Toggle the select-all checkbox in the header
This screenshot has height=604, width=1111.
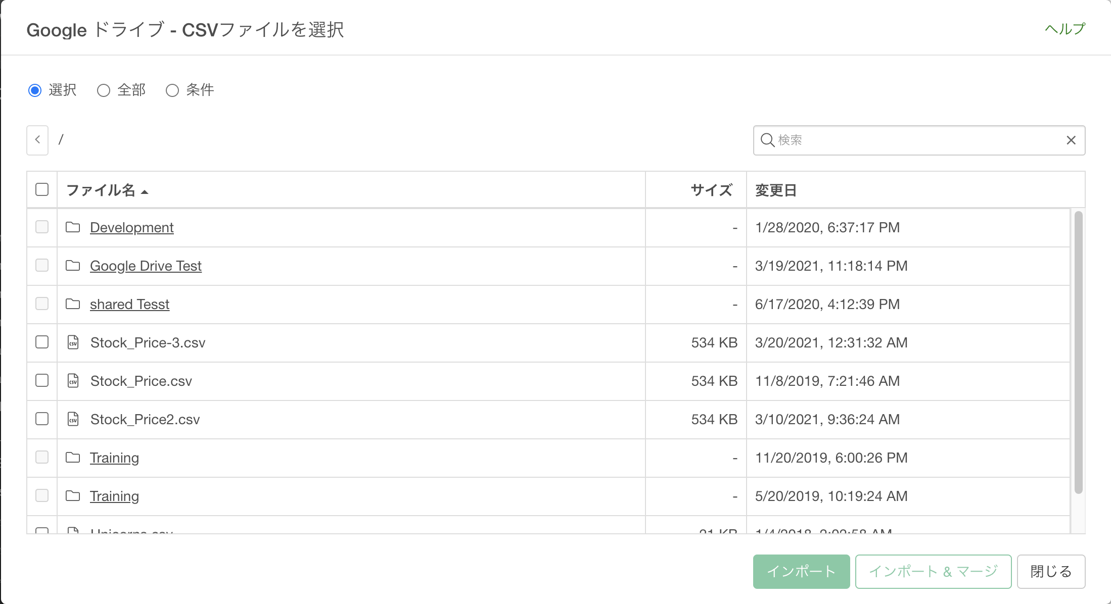(42, 189)
